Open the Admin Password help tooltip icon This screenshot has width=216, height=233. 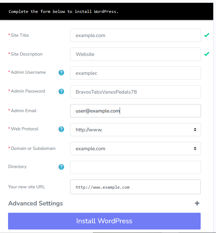coord(61,92)
